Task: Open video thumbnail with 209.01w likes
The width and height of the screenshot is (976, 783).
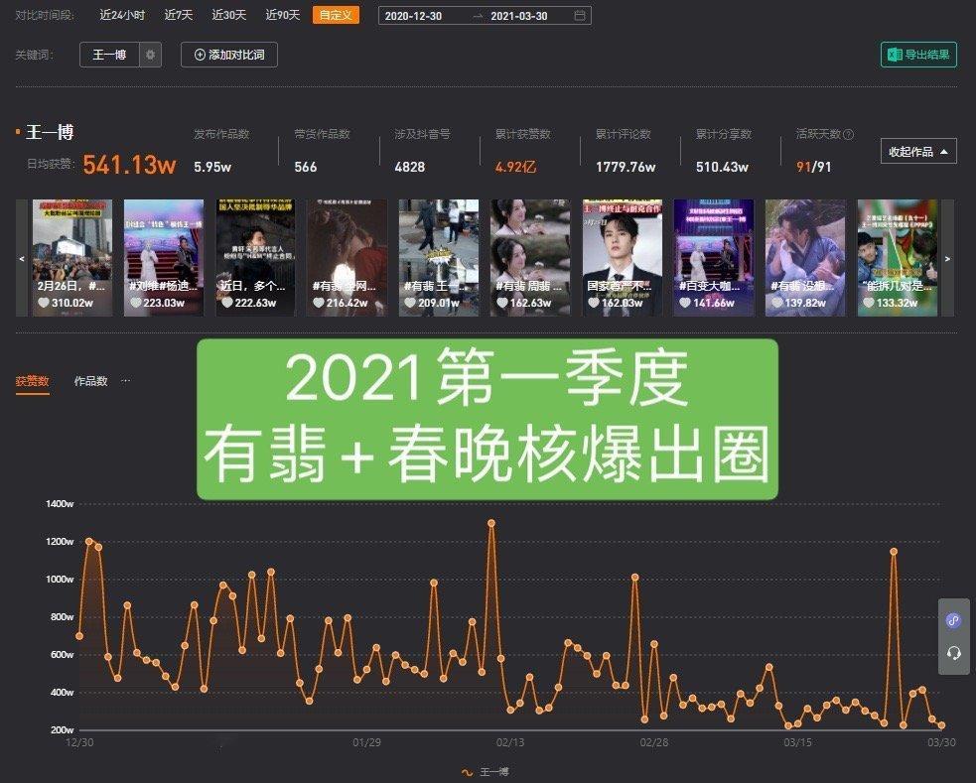Action: point(439,258)
